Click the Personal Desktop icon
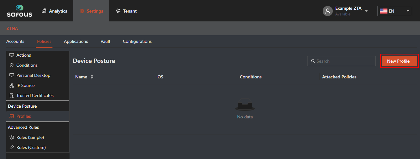The width and height of the screenshot is (420, 159). (12, 75)
